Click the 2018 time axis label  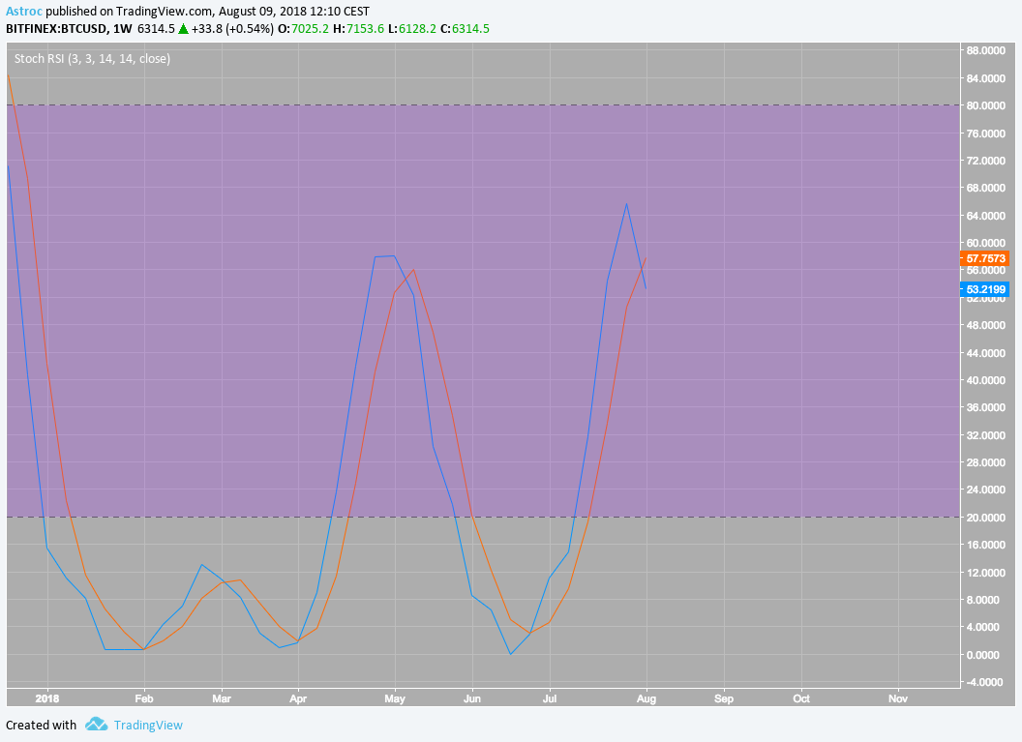[x=46, y=698]
